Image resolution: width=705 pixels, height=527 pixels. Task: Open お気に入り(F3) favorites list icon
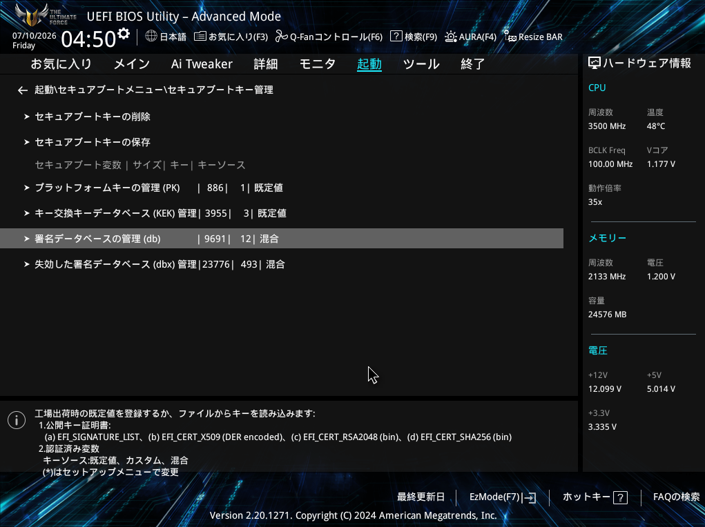tap(200, 36)
